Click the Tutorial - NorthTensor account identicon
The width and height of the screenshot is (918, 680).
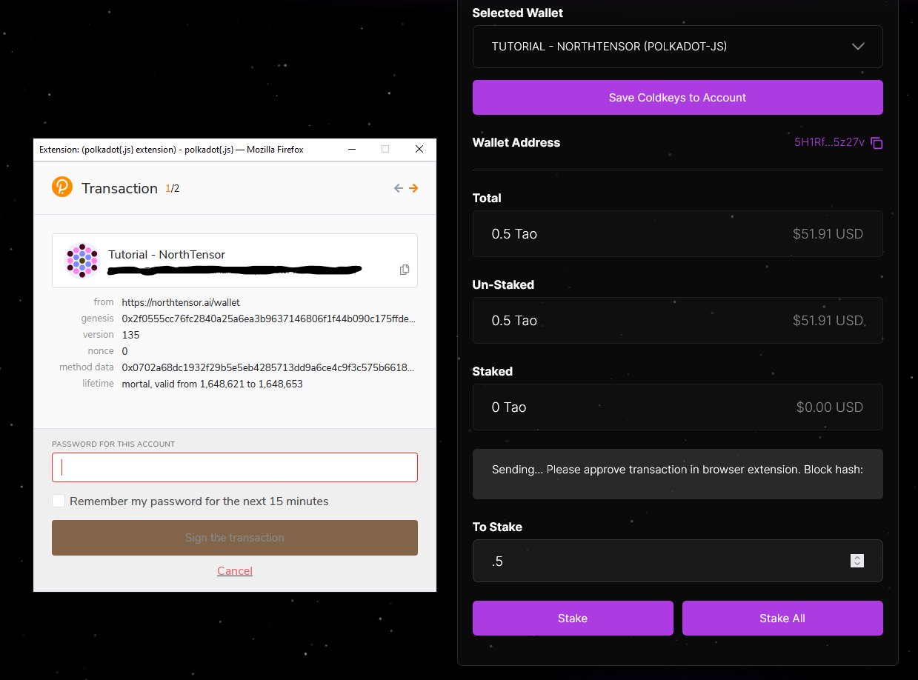82,261
